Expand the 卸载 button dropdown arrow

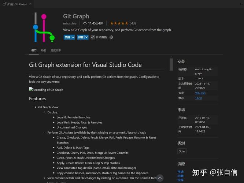coord(86,37)
